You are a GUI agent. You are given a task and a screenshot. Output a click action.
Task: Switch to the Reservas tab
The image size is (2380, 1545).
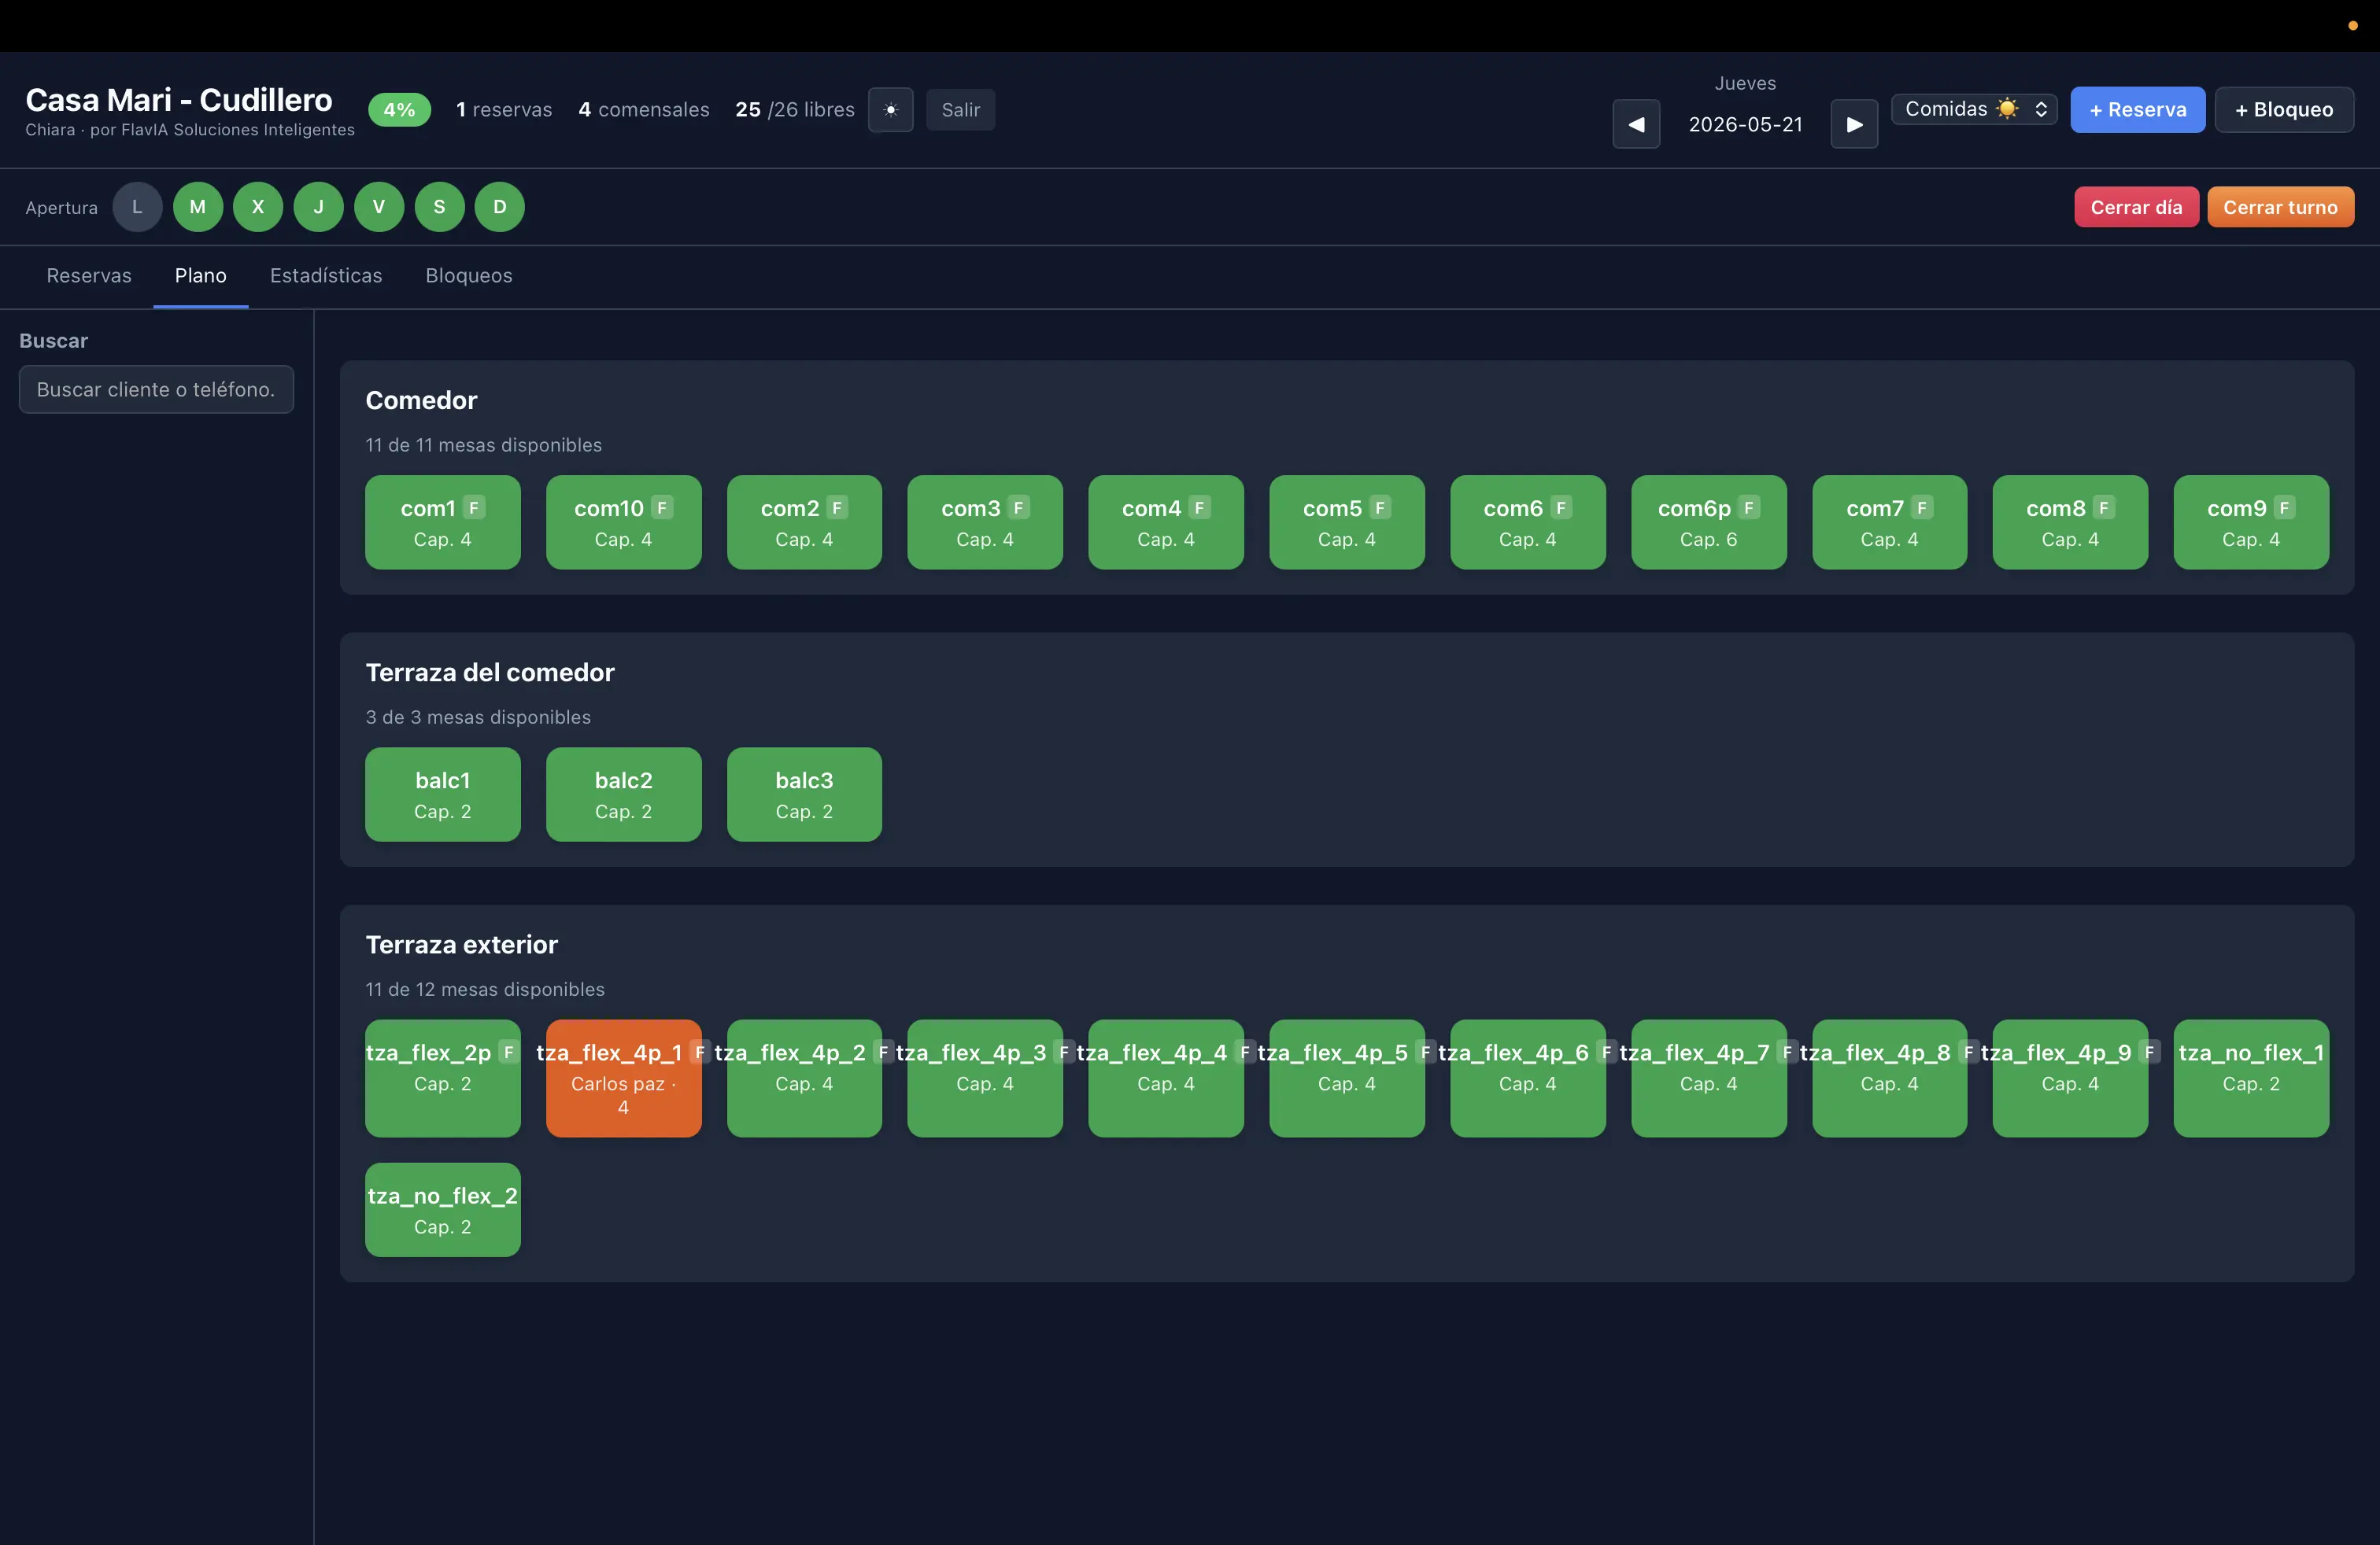point(89,276)
